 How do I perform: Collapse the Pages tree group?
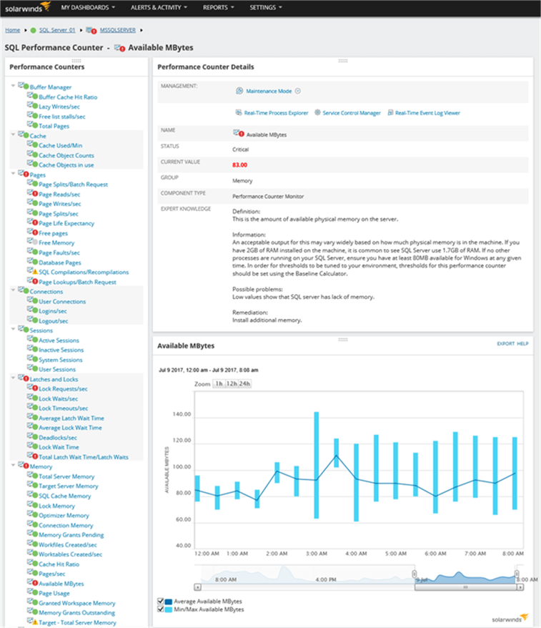point(13,173)
